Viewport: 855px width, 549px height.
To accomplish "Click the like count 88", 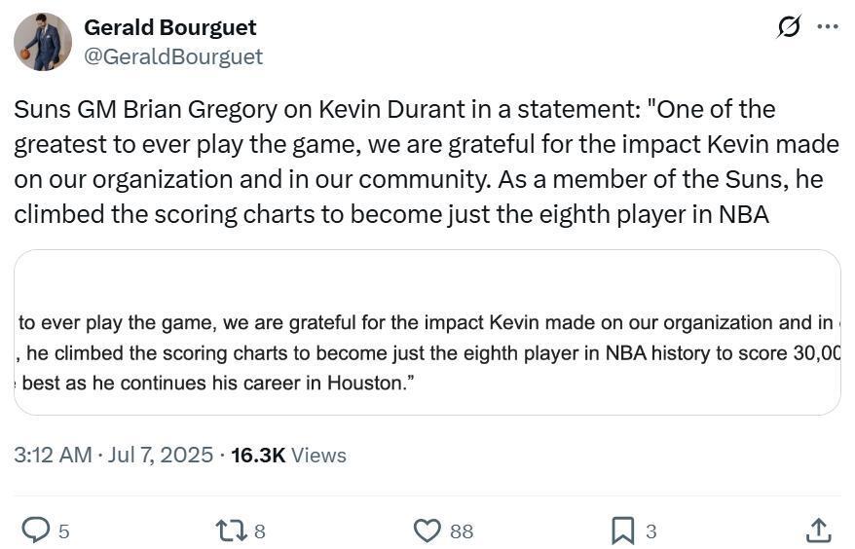I will 462,531.
